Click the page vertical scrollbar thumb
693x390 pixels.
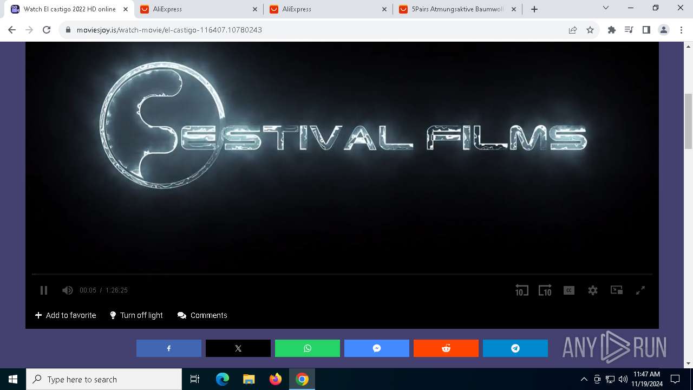point(689,120)
